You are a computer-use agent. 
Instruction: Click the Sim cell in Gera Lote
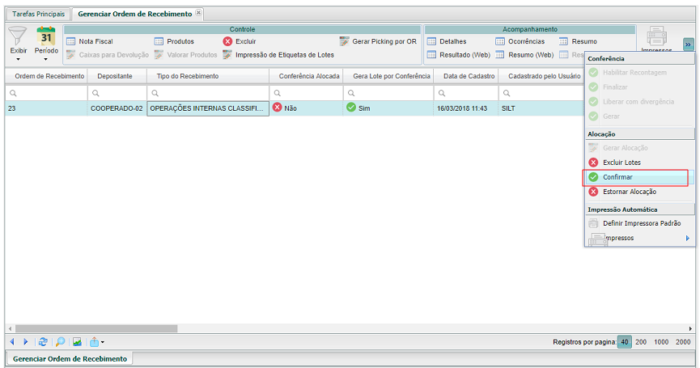[x=388, y=108]
